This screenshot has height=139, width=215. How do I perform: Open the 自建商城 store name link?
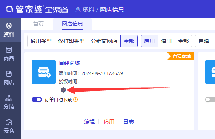click(x=69, y=63)
